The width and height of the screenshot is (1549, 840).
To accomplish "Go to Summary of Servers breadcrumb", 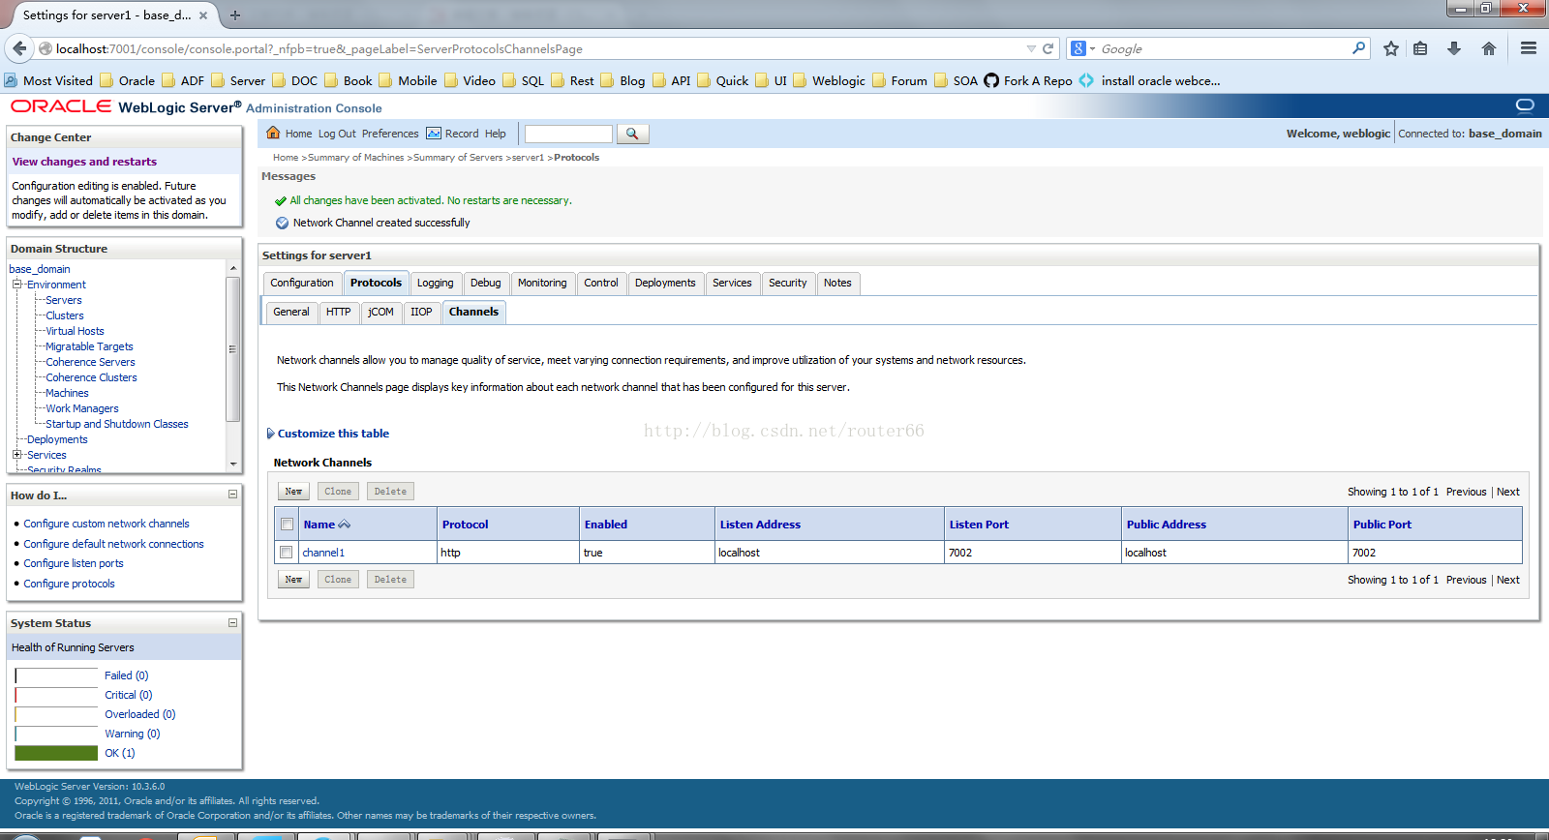I will (458, 157).
